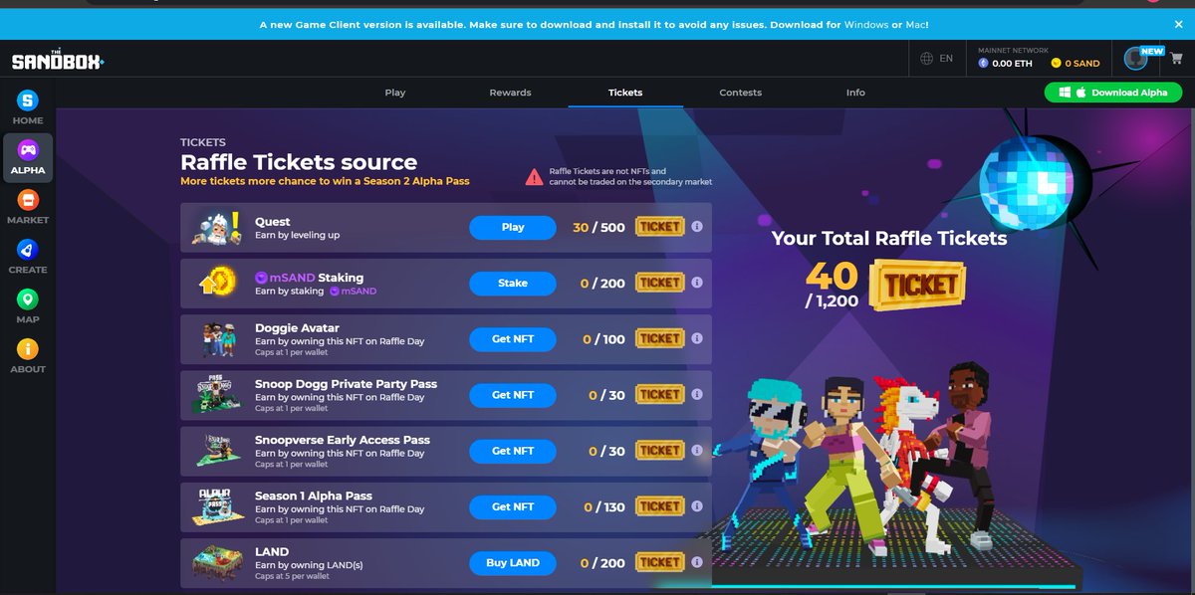Open the About info sidebar icon
This screenshot has height=595, width=1195.
point(28,349)
